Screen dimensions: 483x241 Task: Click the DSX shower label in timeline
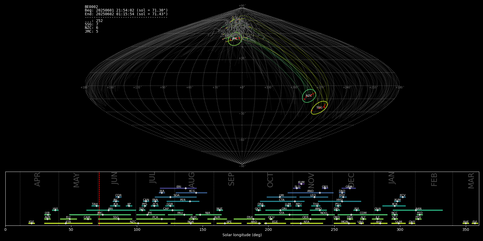250,217
